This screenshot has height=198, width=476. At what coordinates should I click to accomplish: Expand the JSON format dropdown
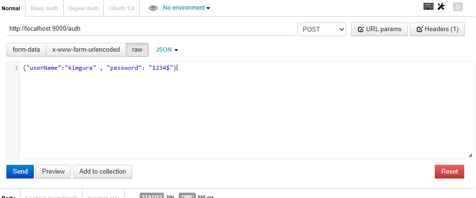click(x=167, y=50)
